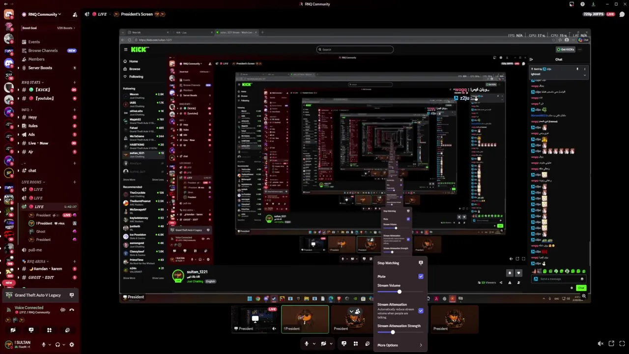
Task: Adjust the Stream Volume slider
Action: pyautogui.click(x=400, y=292)
